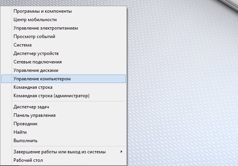Expand Завершение работы или выход из системы
Viewport: 238px width, 166px height.
click(63, 152)
